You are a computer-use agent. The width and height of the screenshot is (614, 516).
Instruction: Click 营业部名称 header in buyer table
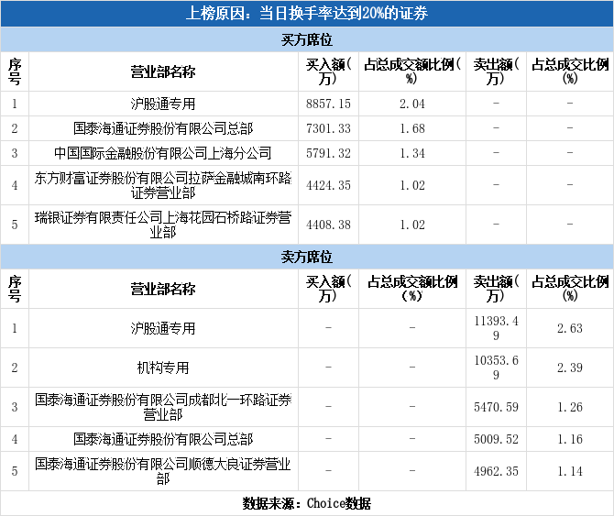click(x=163, y=71)
